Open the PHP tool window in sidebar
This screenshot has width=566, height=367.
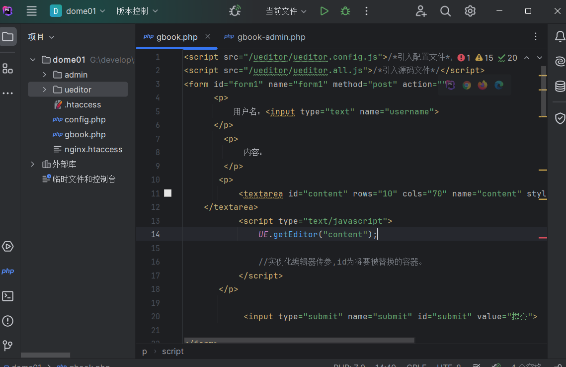[x=7, y=271]
